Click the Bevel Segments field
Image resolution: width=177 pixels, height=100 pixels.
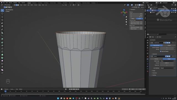tap(167, 65)
